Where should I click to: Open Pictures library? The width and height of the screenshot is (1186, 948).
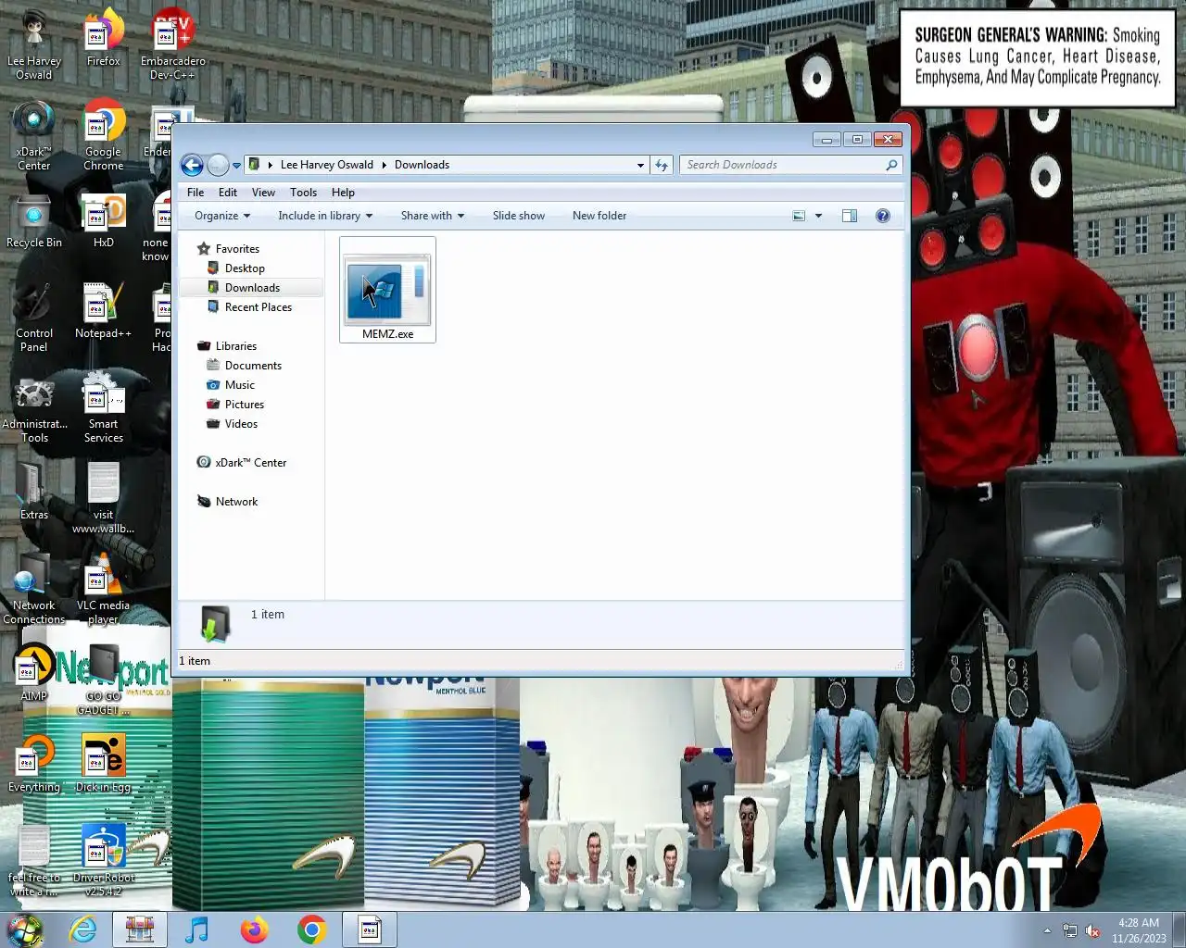pyautogui.click(x=245, y=405)
